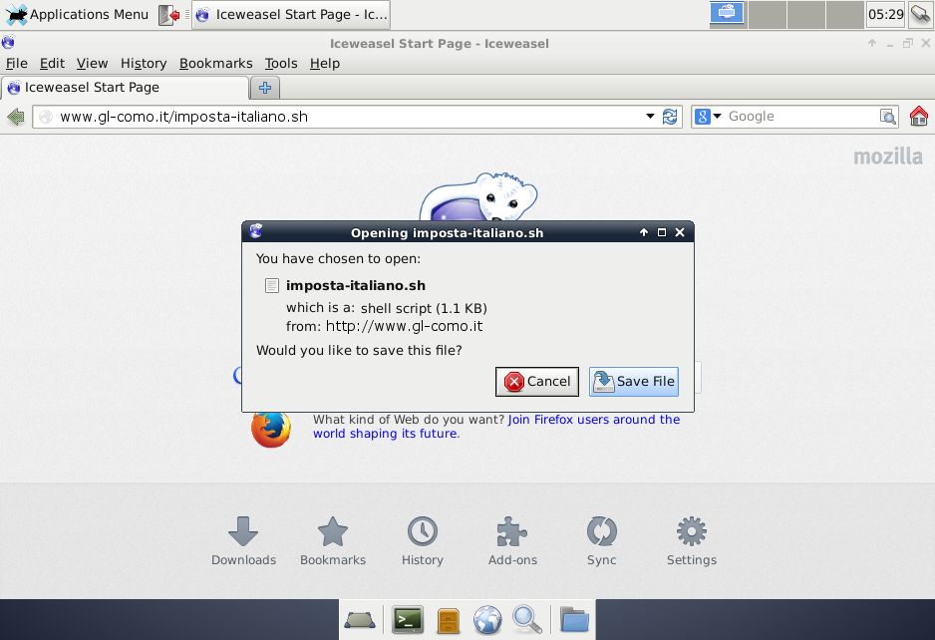
Task: Switch to the first workspace
Action: [727, 14]
